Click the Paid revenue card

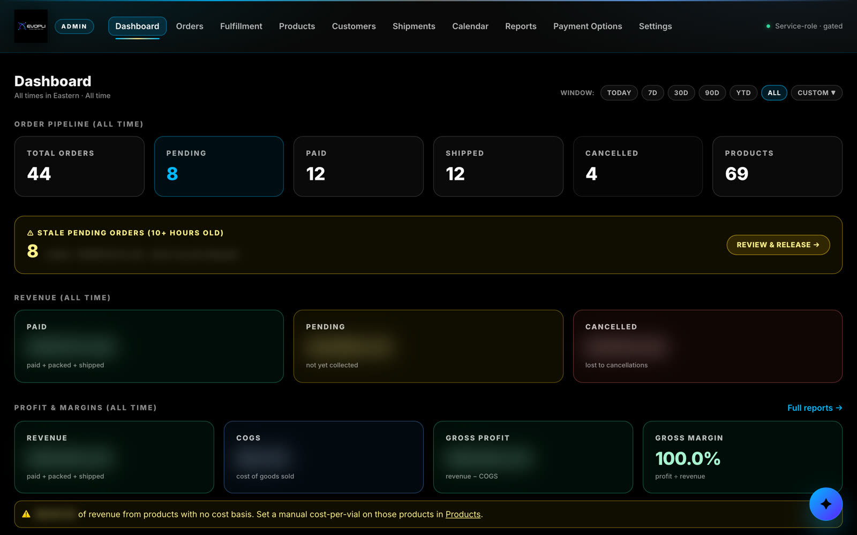pyautogui.click(x=149, y=346)
